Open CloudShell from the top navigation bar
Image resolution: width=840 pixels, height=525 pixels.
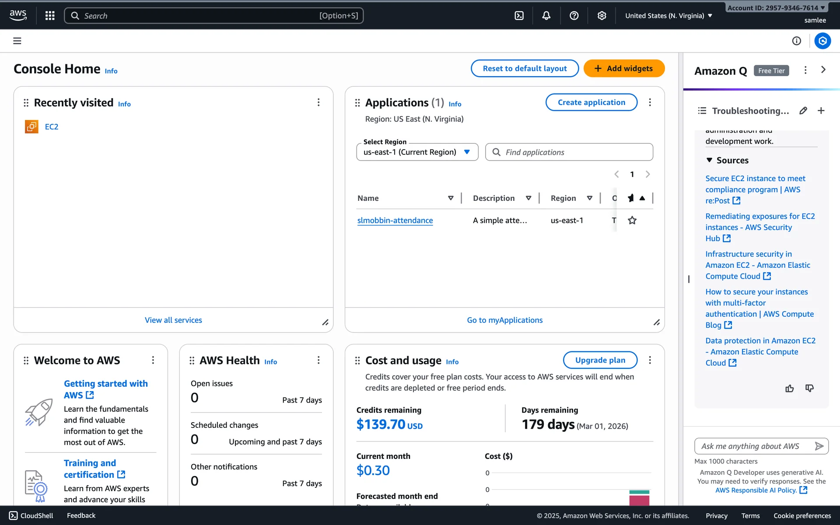click(519, 16)
